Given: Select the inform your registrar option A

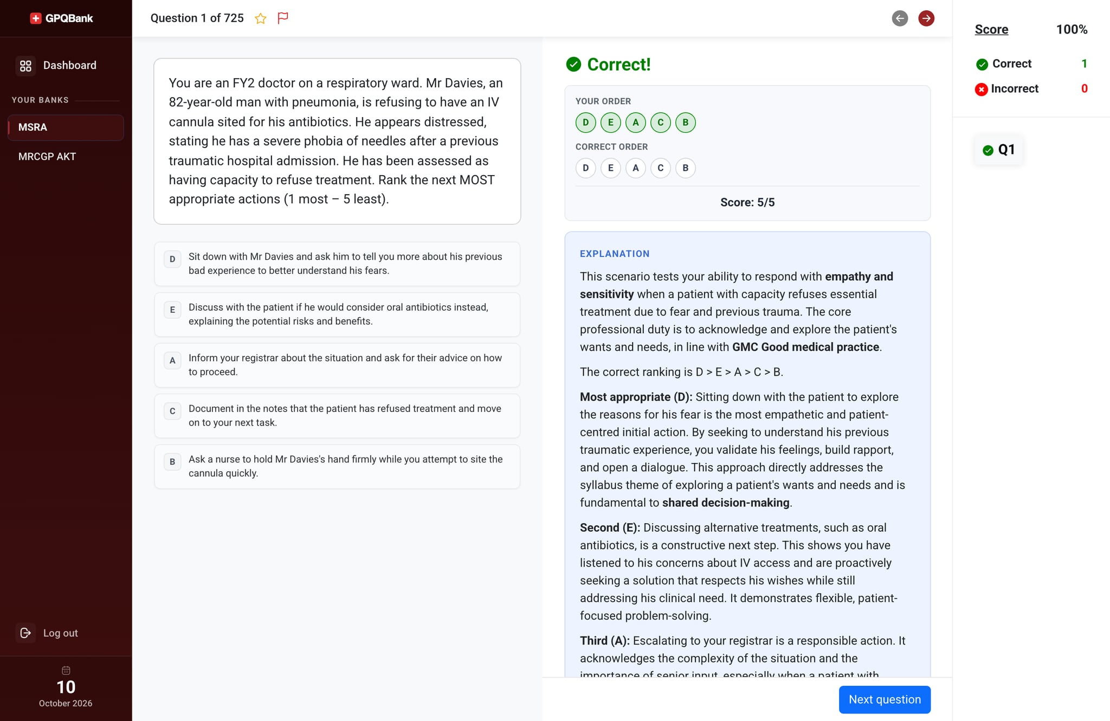Looking at the screenshot, I should point(337,365).
